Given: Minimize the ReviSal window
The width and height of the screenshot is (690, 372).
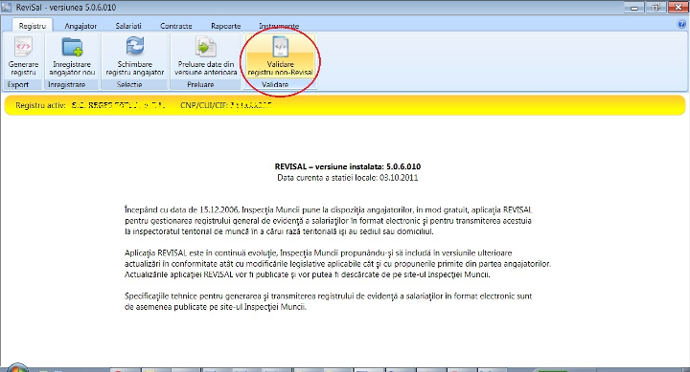Looking at the screenshot, I should coord(634,7).
